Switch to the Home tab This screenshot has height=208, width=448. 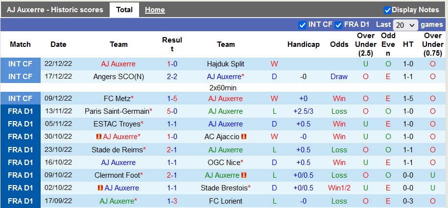point(155,10)
